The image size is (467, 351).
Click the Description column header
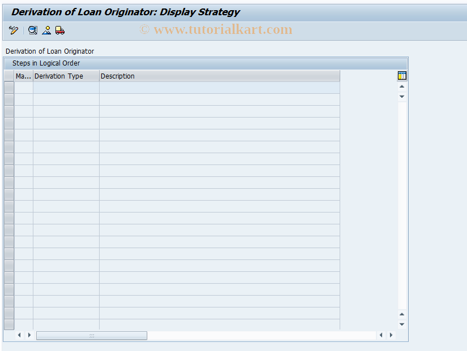(220, 76)
